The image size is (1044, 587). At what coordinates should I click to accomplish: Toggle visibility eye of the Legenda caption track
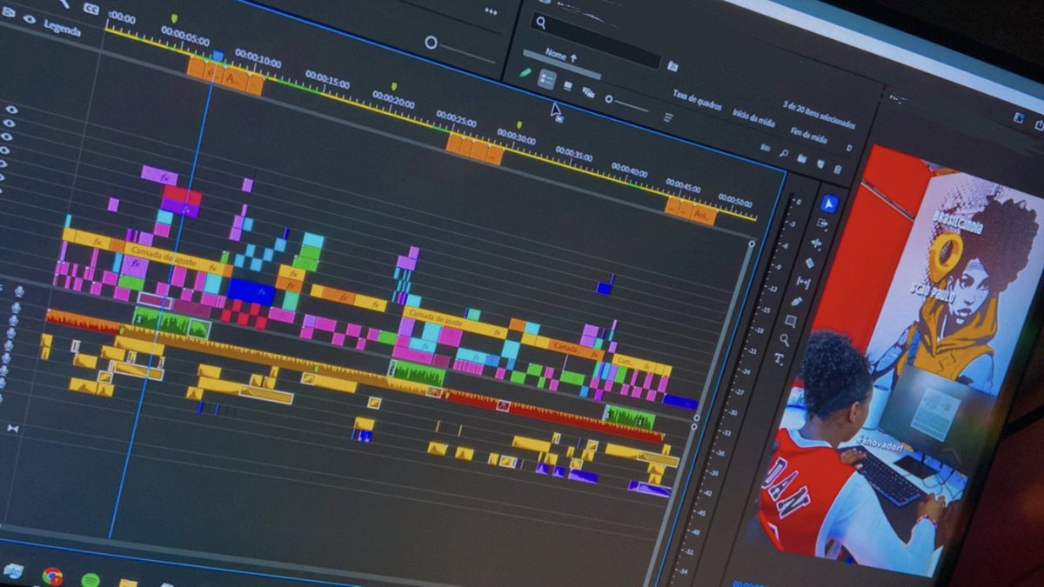29,19
